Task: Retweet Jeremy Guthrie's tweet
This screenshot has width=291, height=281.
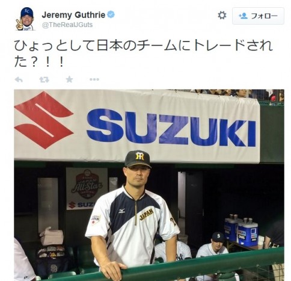Action: 44,79
